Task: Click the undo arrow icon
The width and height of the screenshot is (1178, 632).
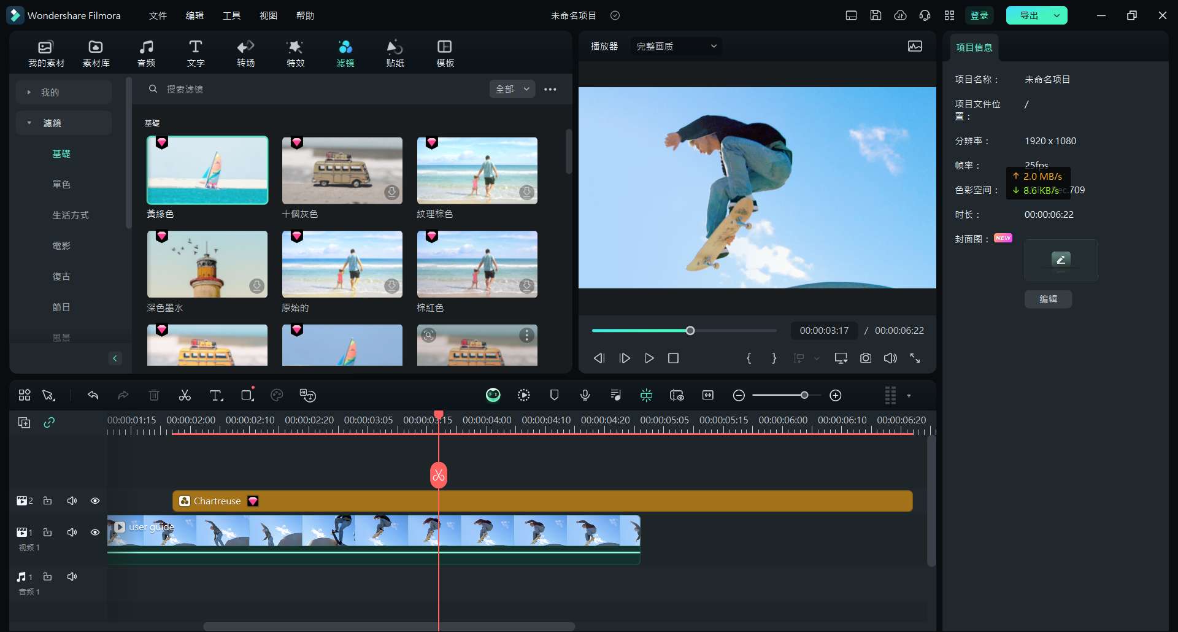Action: coord(93,396)
